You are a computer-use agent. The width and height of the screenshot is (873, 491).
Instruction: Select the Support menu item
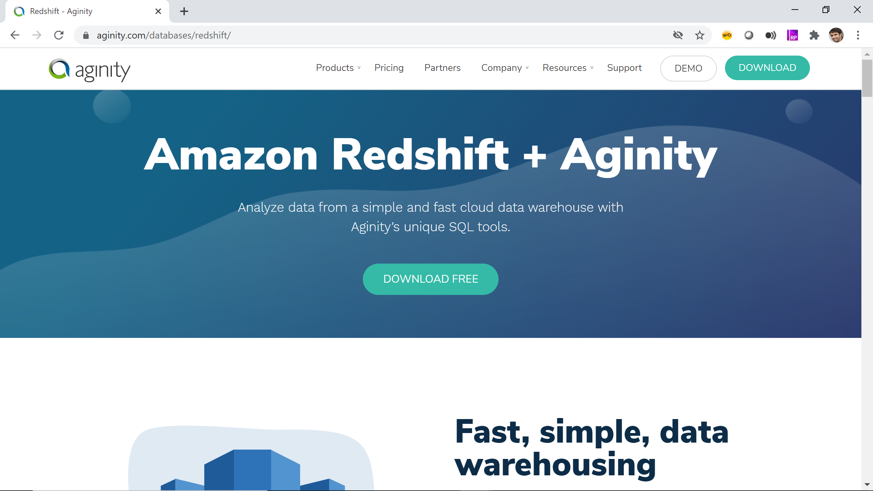point(624,68)
